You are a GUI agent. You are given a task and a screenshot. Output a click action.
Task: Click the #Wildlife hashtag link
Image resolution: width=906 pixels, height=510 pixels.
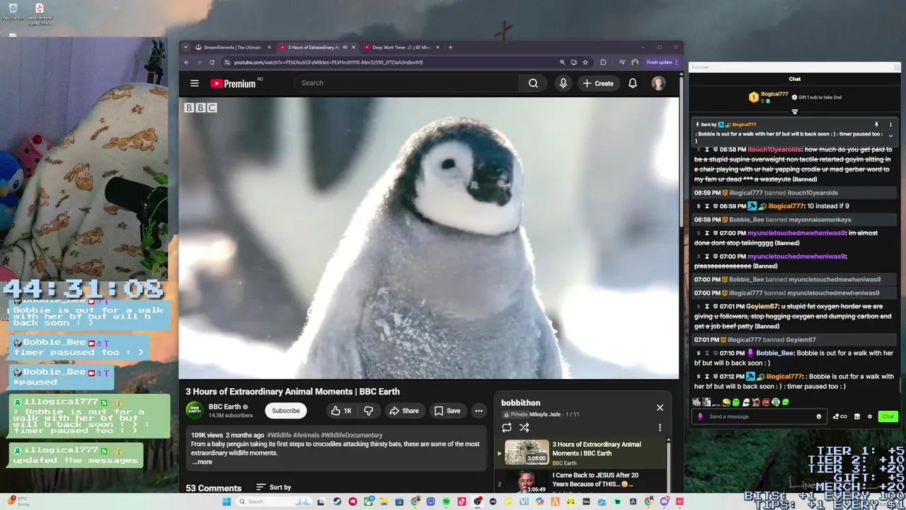click(279, 435)
